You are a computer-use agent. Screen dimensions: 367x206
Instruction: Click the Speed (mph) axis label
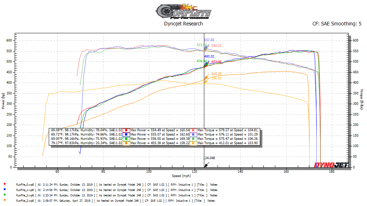pyautogui.click(x=181, y=176)
